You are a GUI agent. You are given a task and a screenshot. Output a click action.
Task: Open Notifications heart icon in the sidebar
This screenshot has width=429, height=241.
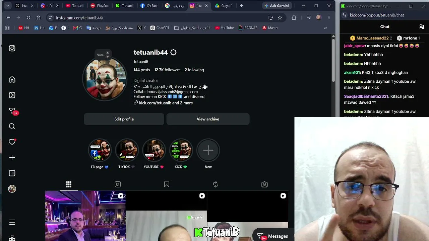[x=12, y=142]
